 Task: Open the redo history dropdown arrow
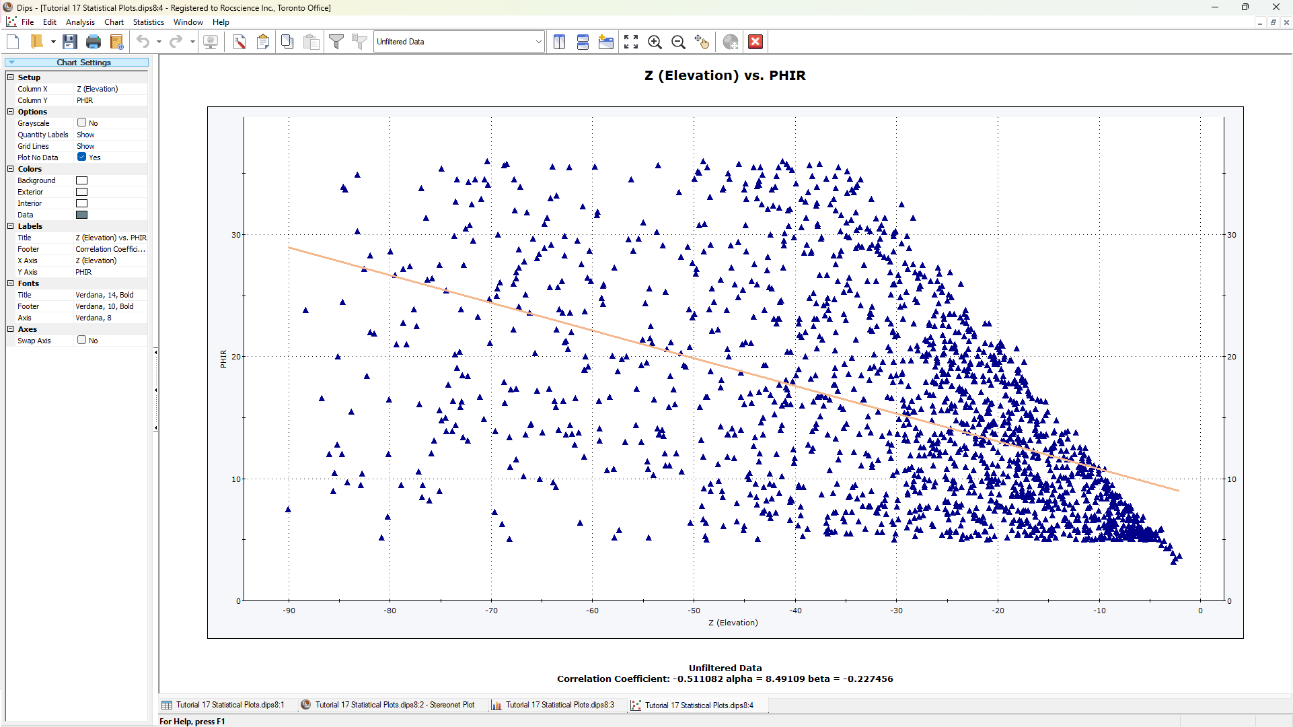point(192,42)
